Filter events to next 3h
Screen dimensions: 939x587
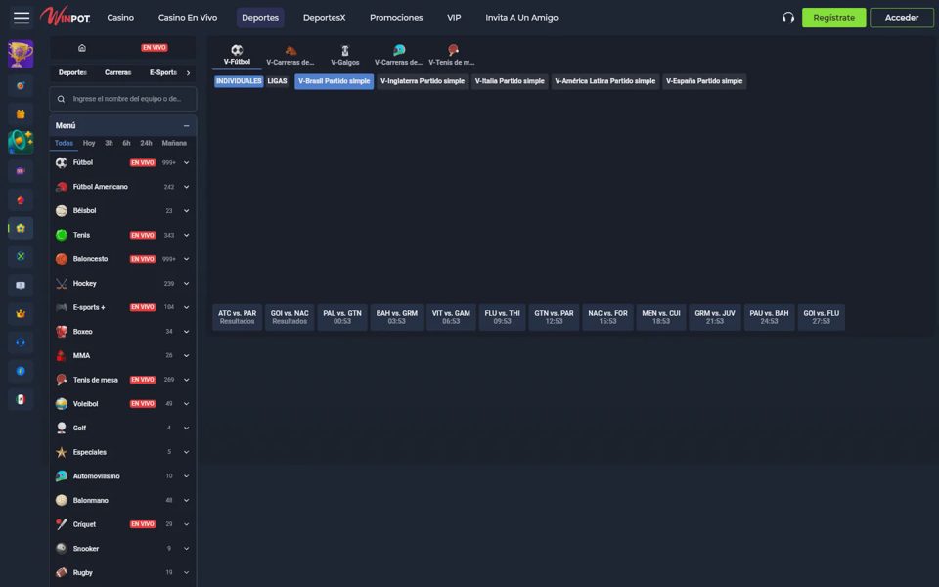(109, 143)
